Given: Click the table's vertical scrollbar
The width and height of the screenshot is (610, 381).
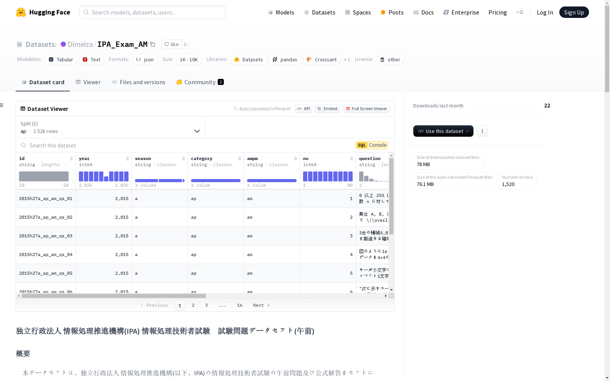Looking at the screenshot, I should [391, 196].
